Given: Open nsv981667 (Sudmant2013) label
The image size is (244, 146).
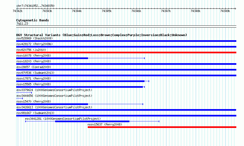Looking at the screenshot, I should [x=35, y=113].
